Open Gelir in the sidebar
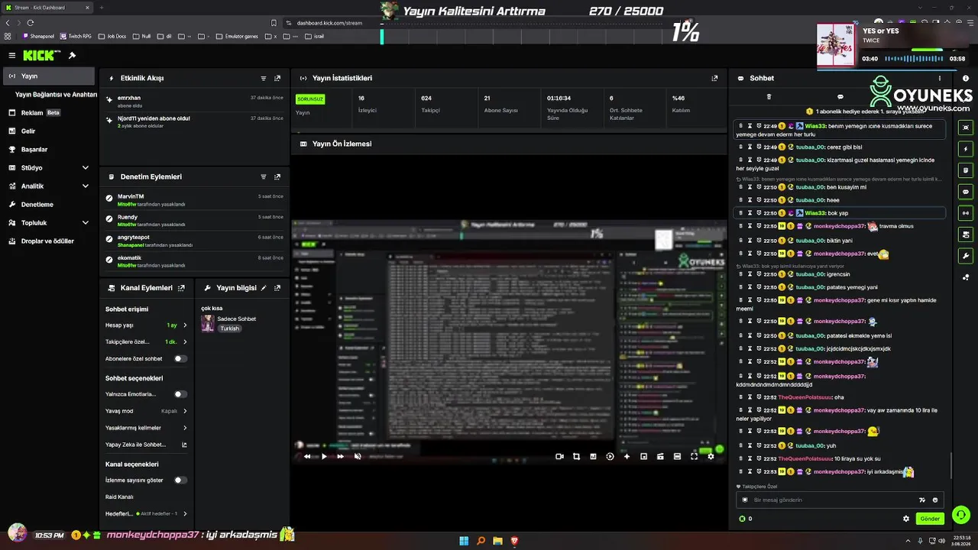Viewport: 978px width, 550px height. tap(50, 131)
